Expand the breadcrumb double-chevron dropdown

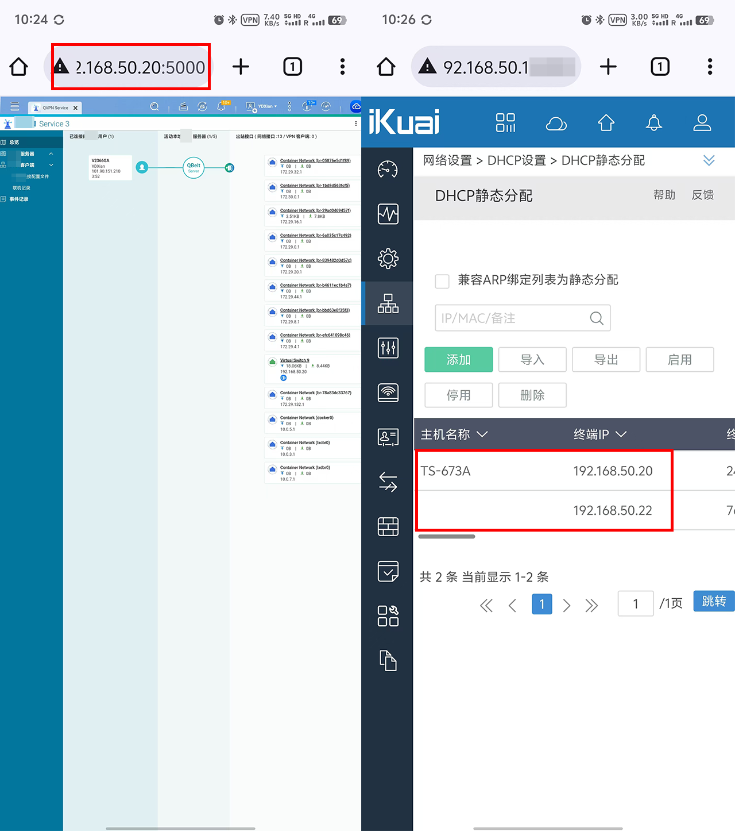tap(709, 160)
